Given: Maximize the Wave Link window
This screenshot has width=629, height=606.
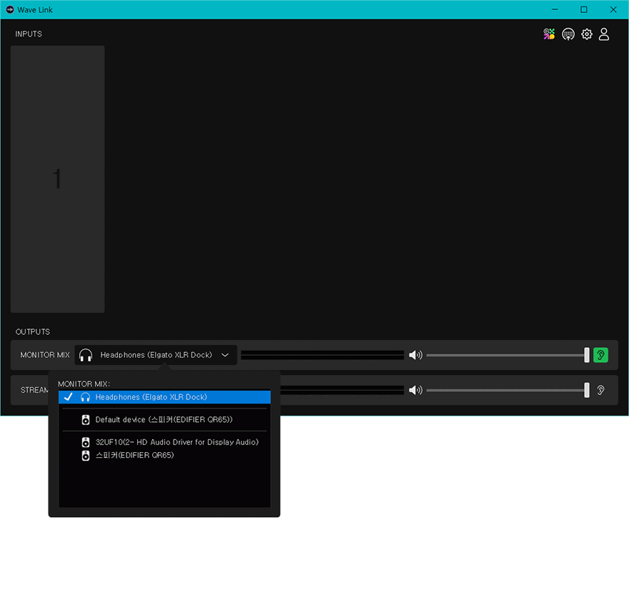Looking at the screenshot, I should point(584,9).
